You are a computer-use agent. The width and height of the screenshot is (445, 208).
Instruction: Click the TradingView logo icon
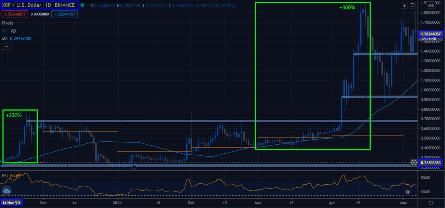click(6, 191)
